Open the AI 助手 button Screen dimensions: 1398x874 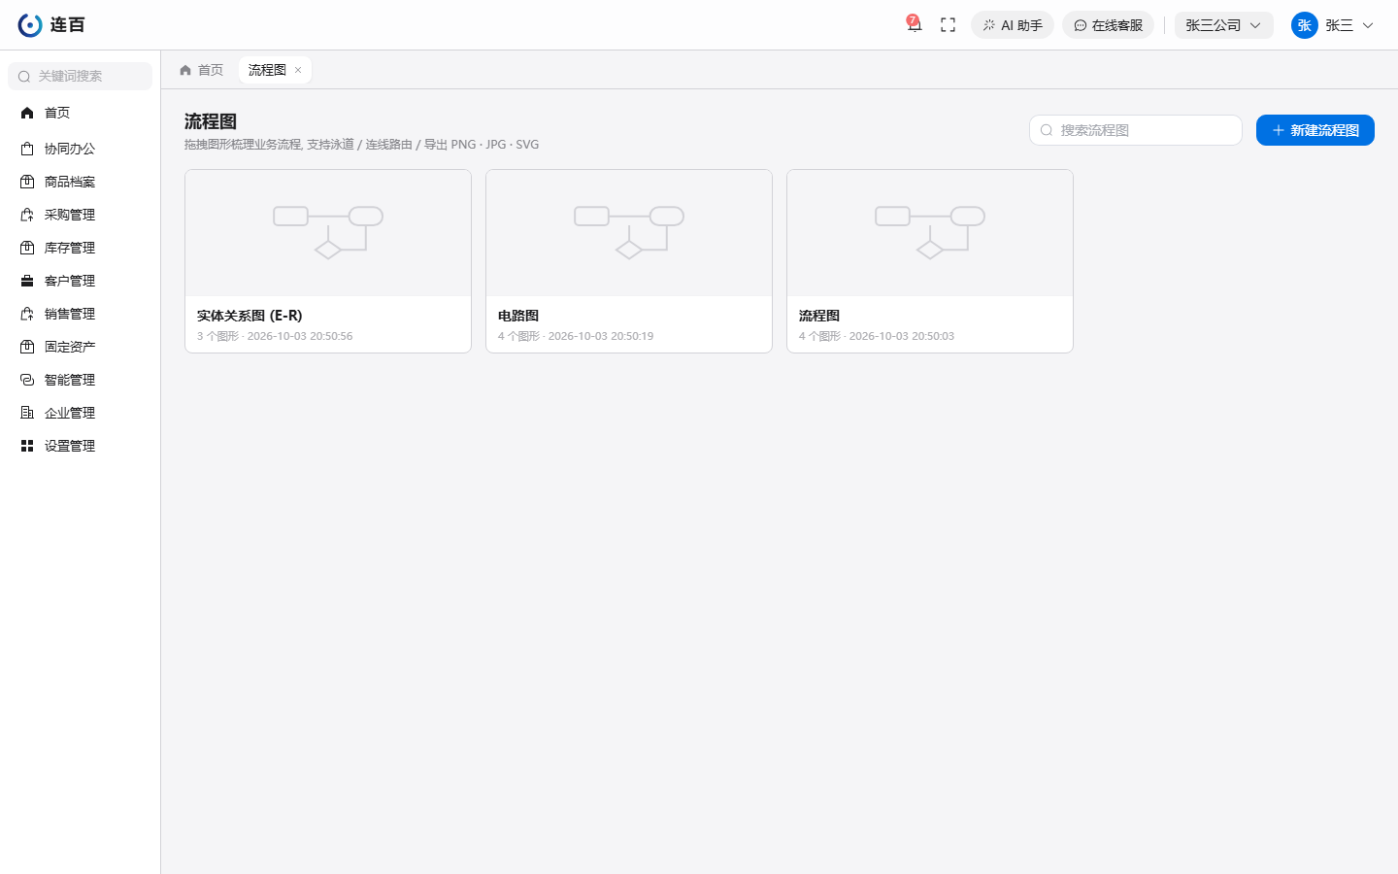1013,25
